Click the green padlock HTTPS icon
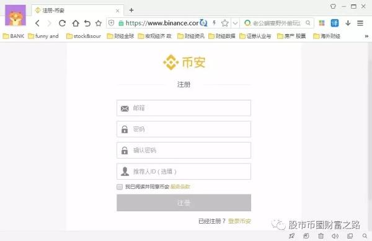Viewport: 372px width, 241px height. coord(121,23)
